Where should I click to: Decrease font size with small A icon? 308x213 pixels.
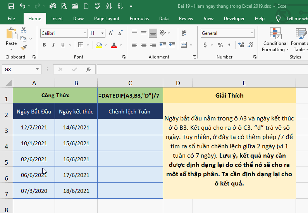pos(120,33)
